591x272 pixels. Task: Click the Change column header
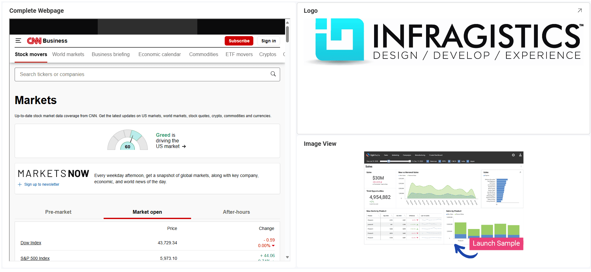tap(266, 228)
